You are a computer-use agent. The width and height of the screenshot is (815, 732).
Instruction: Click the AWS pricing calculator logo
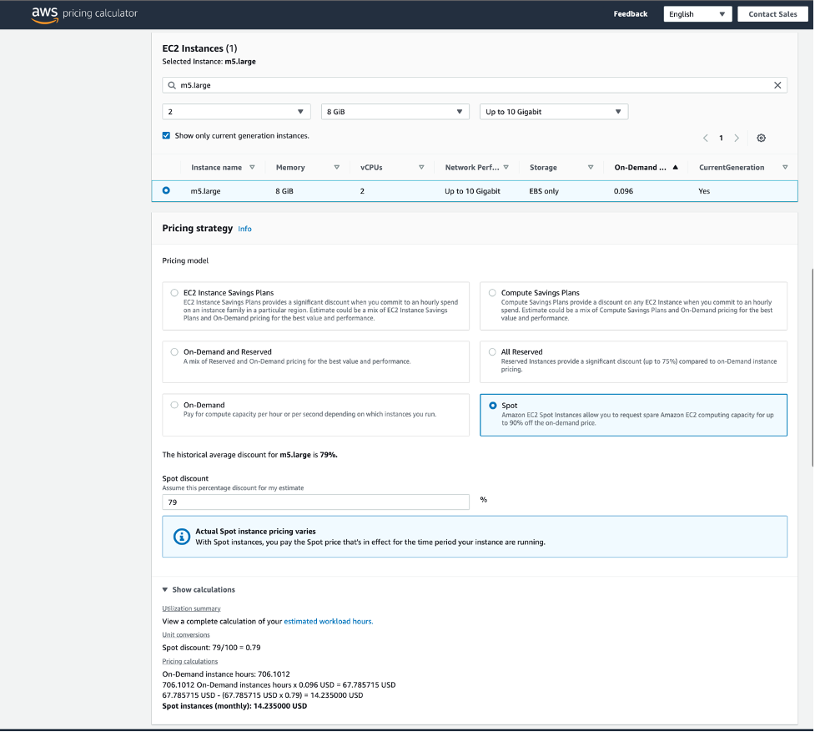84,14
